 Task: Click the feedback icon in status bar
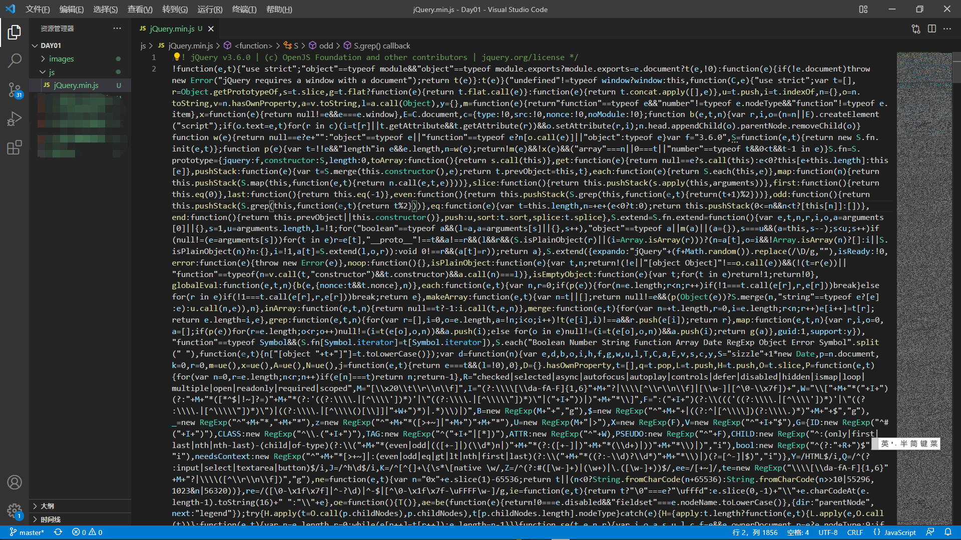[930, 532]
